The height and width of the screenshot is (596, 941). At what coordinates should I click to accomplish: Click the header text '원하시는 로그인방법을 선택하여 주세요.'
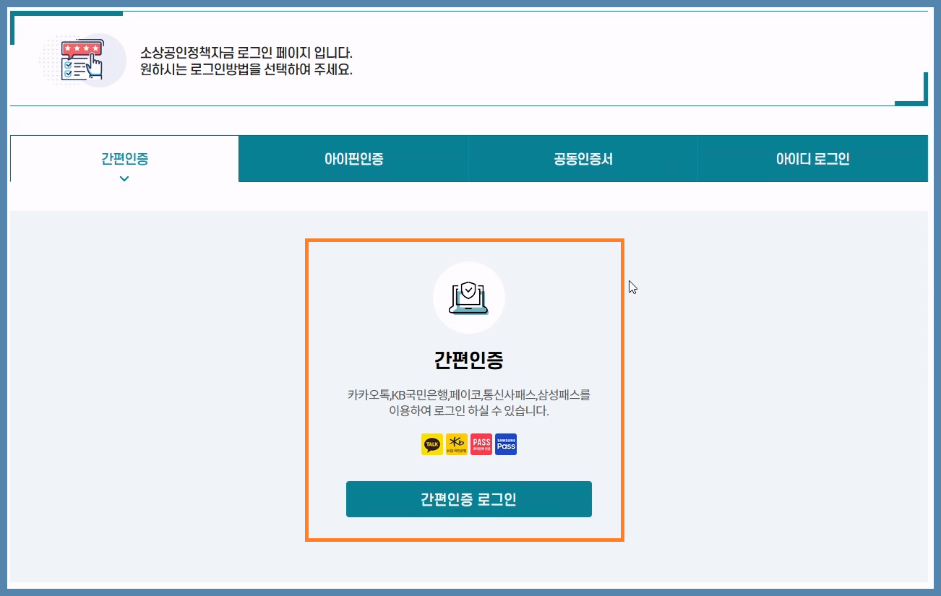pyautogui.click(x=246, y=71)
